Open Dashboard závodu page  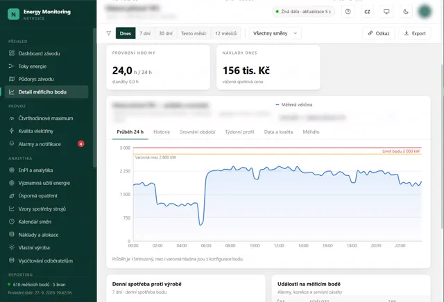pos(46,53)
